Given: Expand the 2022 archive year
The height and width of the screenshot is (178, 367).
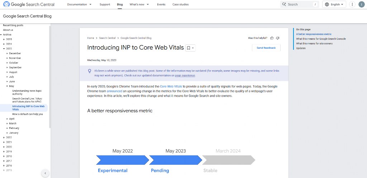Looking at the screenshot, I should point(4,138).
